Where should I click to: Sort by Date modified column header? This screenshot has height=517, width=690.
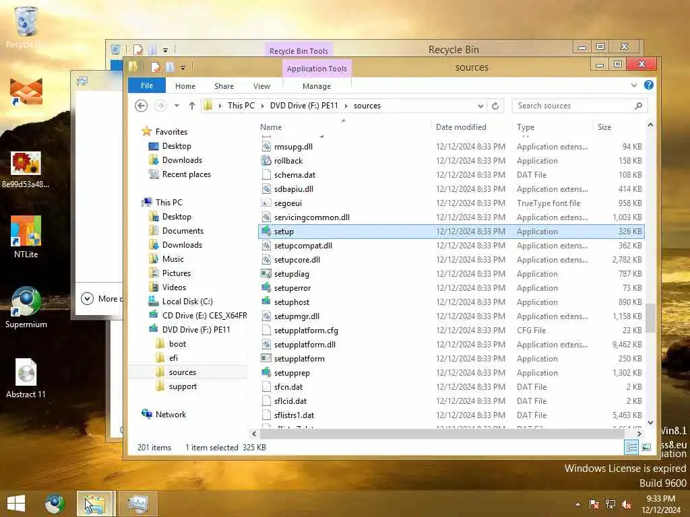[x=461, y=127]
